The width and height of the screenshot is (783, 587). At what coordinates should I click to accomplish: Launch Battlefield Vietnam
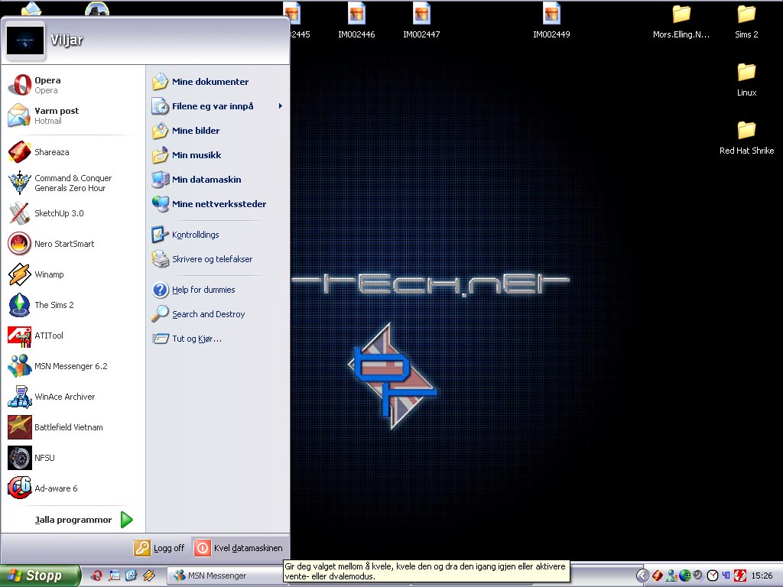coord(73,427)
